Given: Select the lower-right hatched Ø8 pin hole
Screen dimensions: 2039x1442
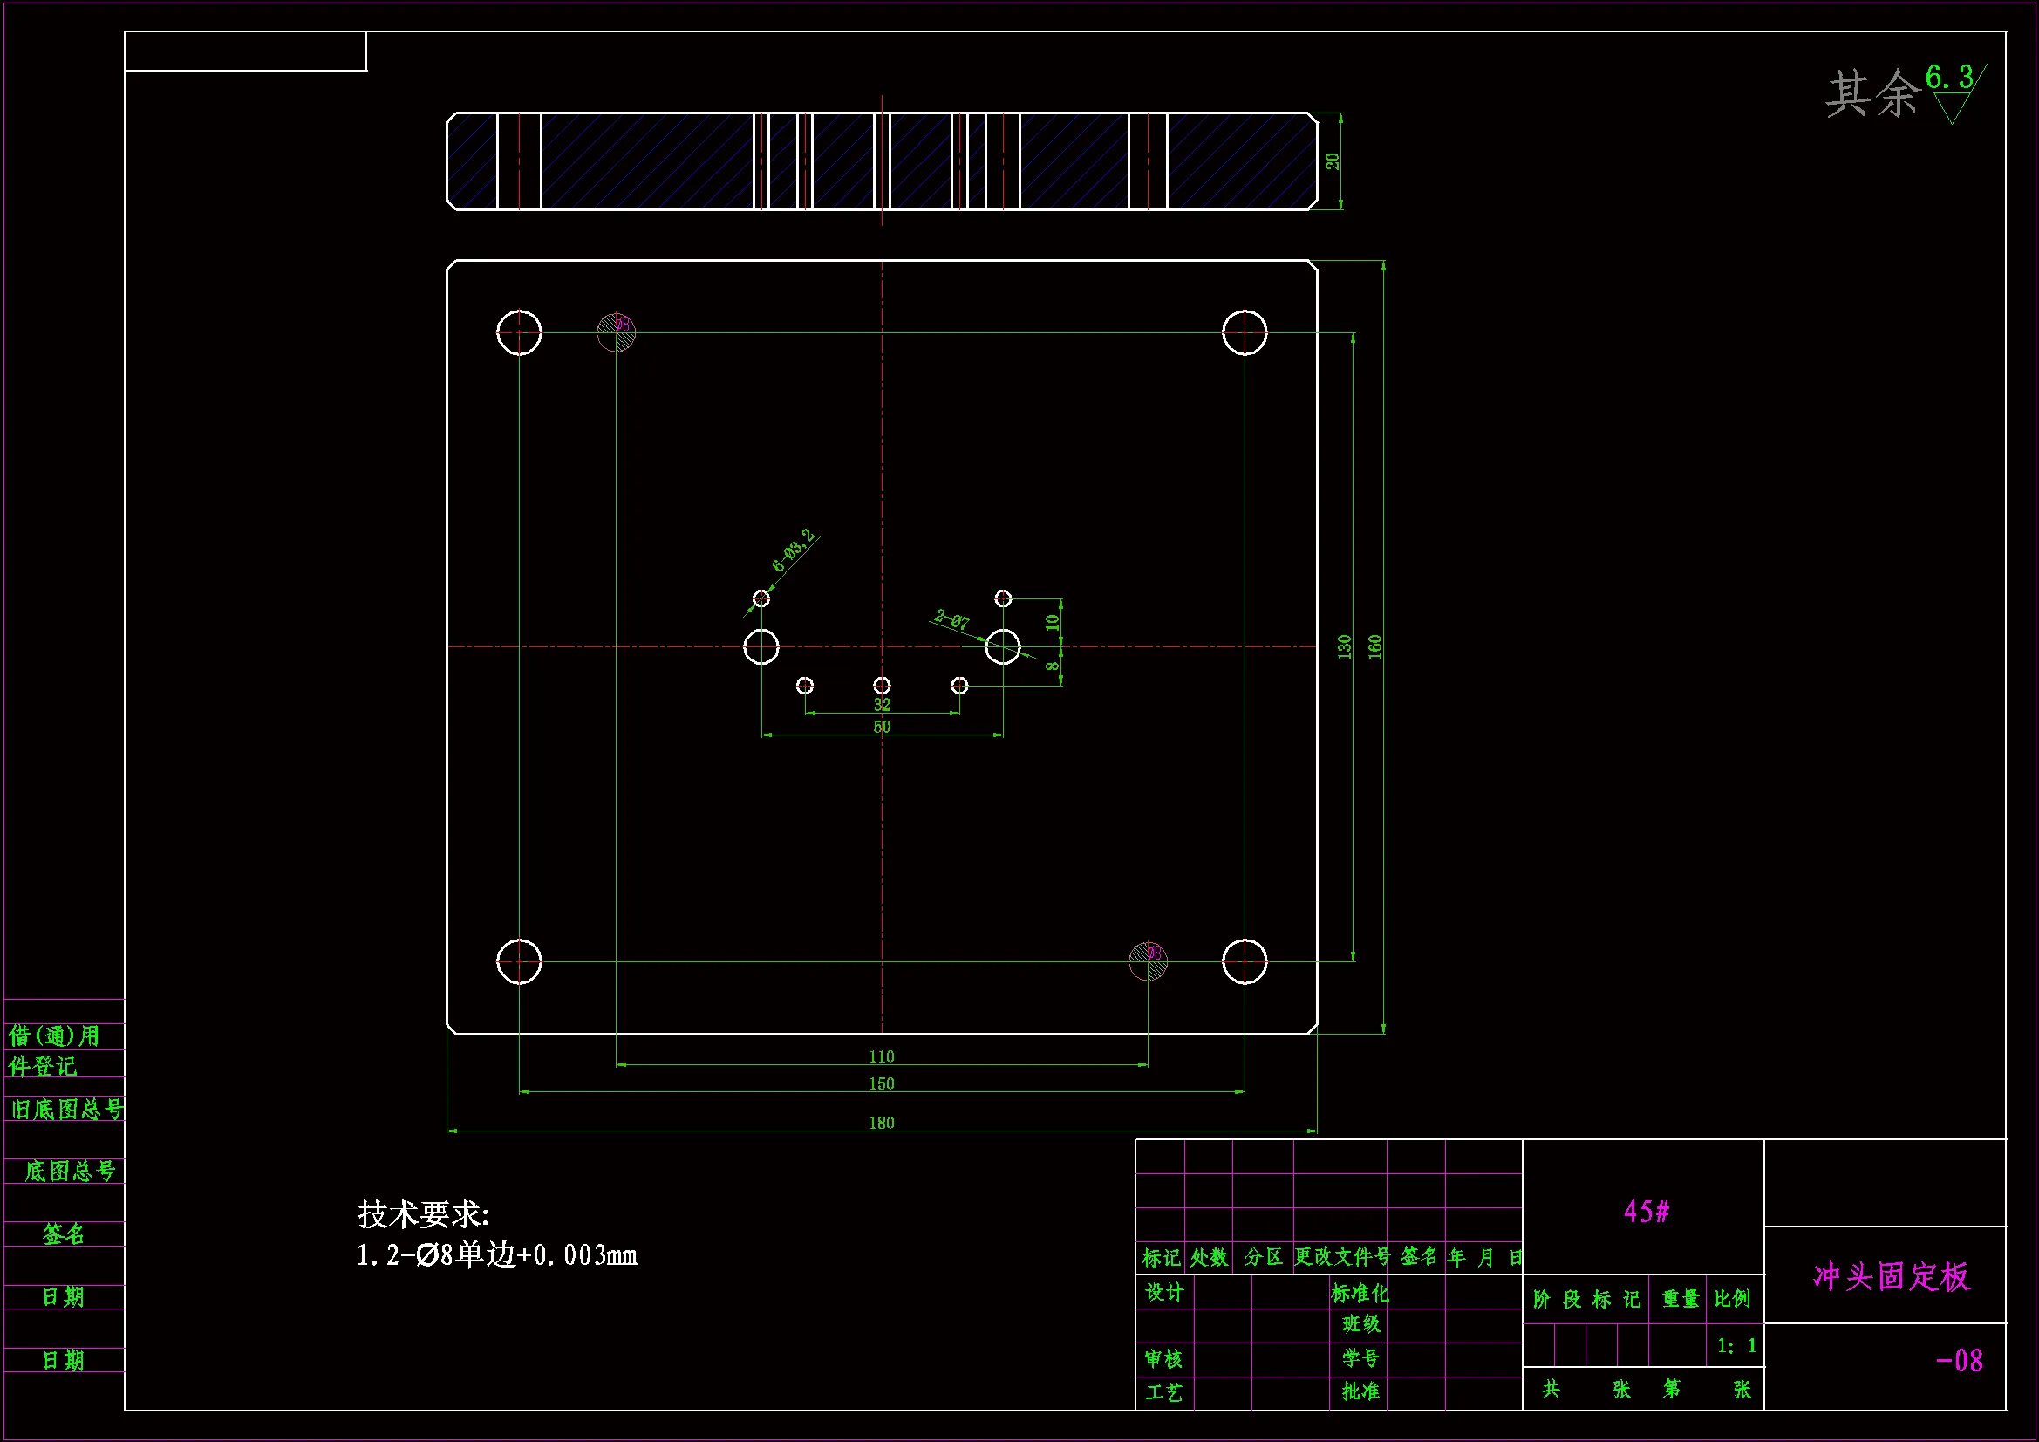Looking at the screenshot, I should 1148,961.
